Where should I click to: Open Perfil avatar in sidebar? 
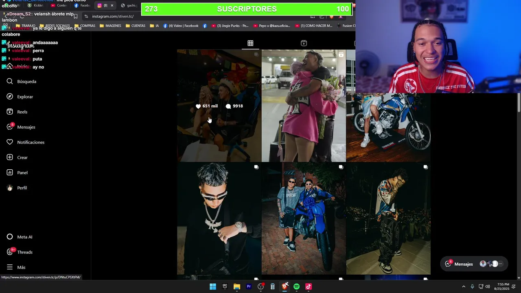tap(10, 188)
